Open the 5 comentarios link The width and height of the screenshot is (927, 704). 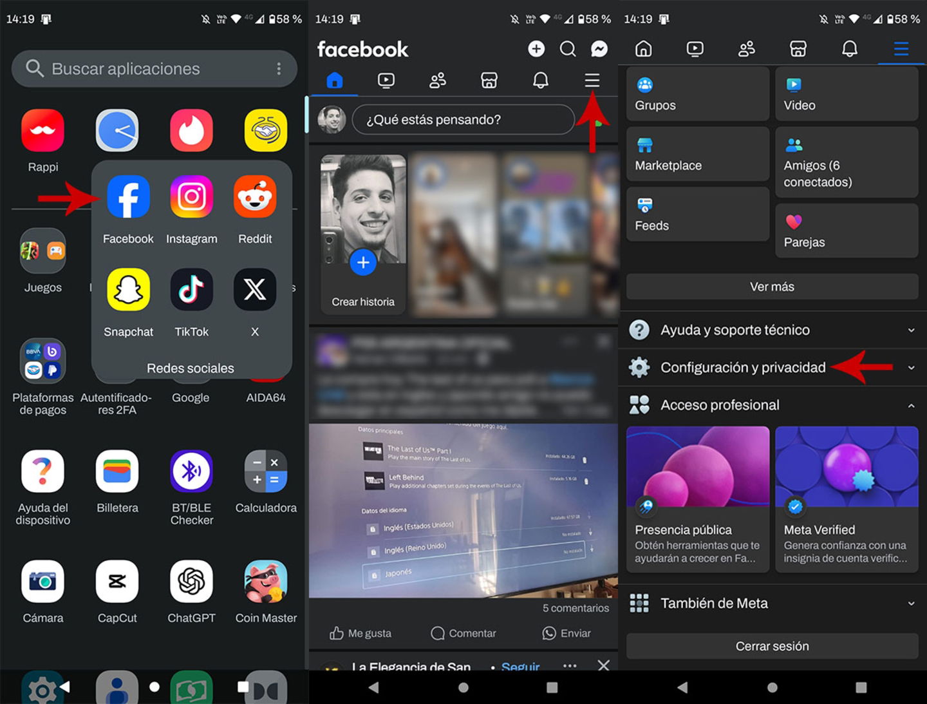[x=576, y=608]
